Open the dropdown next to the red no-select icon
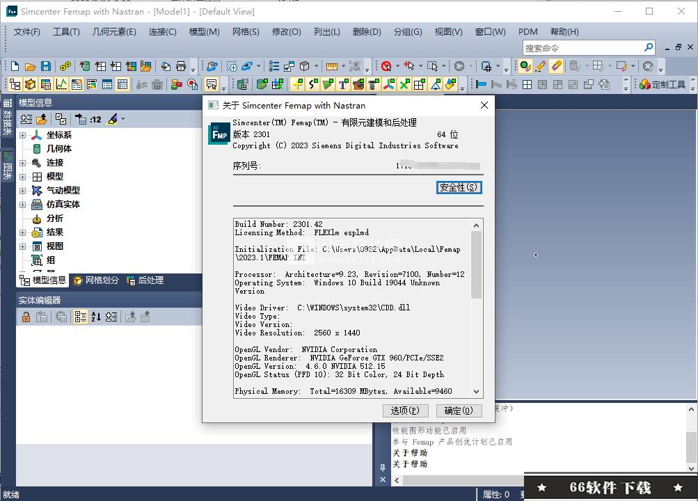The height and width of the screenshot is (501, 698). click(397, 66)
